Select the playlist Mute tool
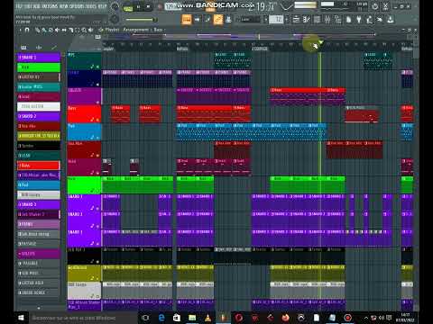This screenshot has width=433, height=324. pyautogui.click(x=58, y=30)
